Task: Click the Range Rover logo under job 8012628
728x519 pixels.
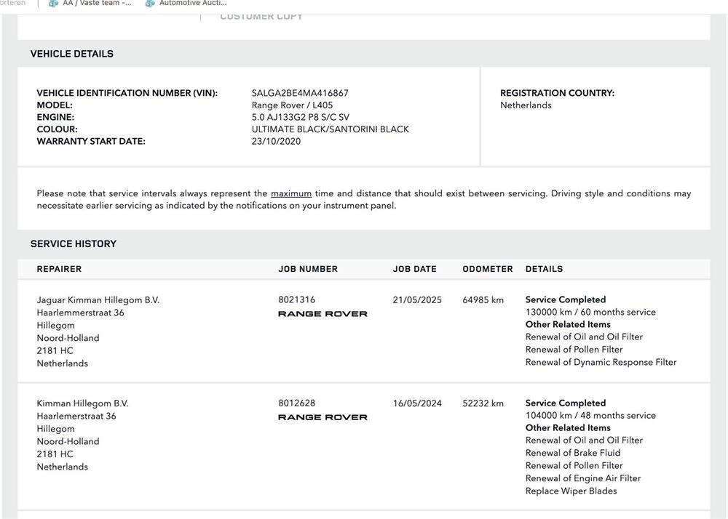Action: (323, 417)
